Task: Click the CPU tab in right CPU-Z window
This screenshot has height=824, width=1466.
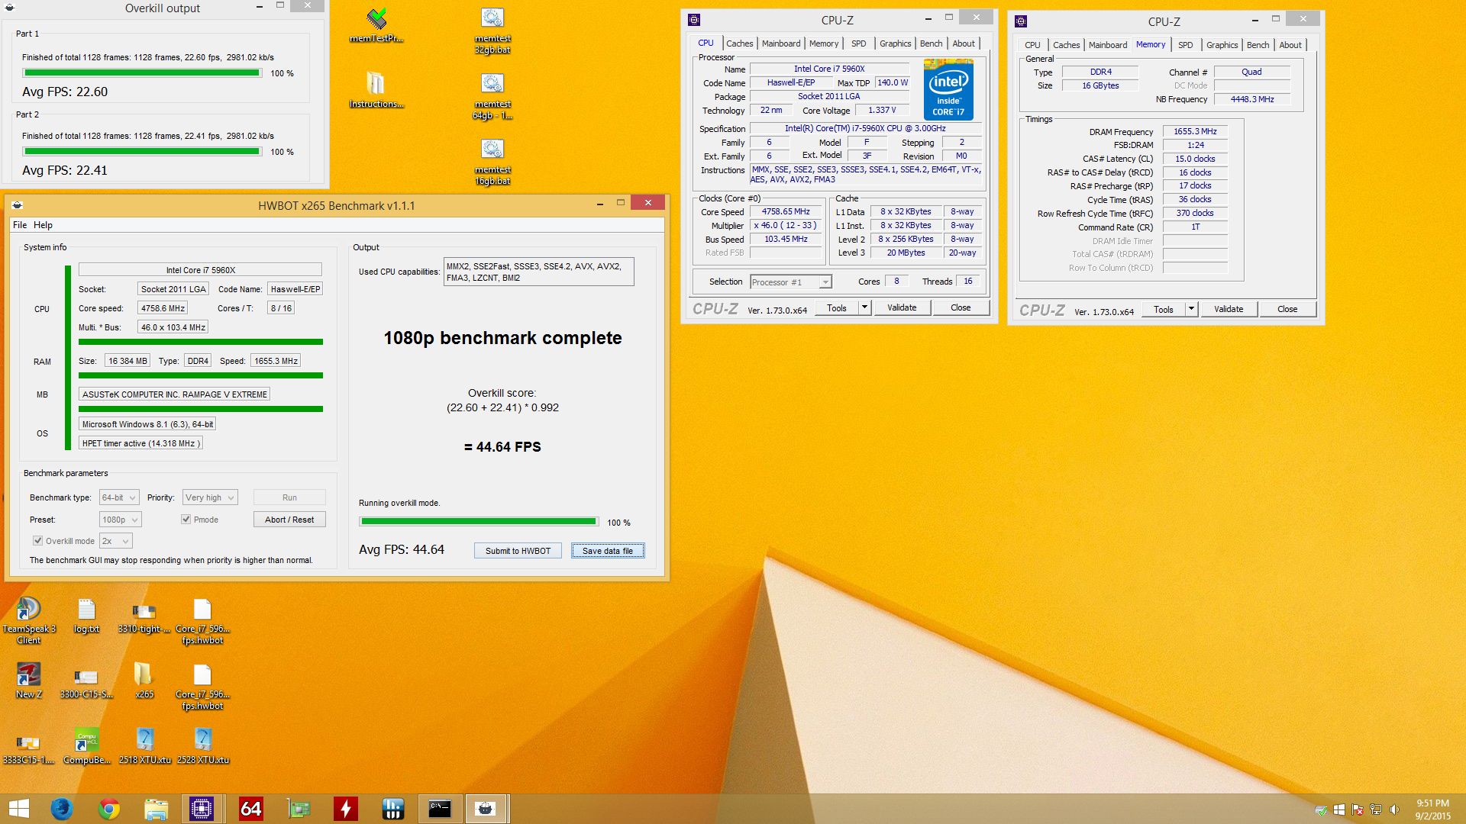Action: (x=1032, y=45)
